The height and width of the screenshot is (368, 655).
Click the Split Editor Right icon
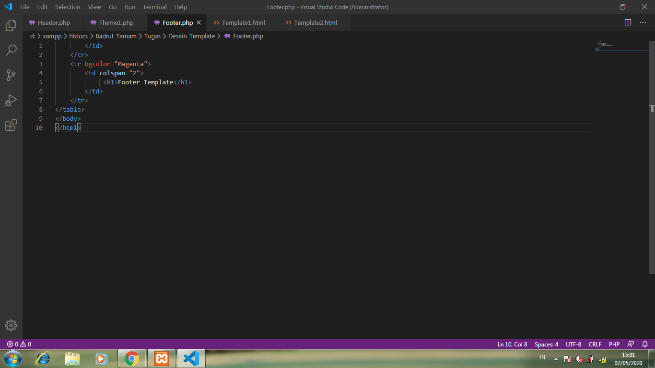628,23
